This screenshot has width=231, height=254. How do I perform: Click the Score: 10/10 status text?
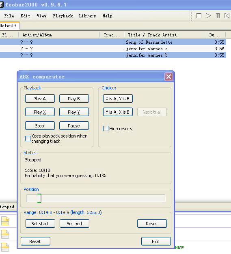point(37,170)
